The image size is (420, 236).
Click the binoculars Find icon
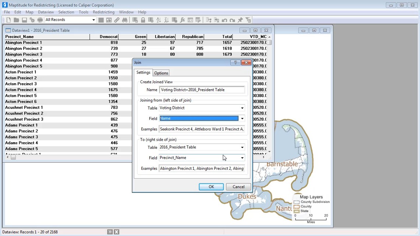tap(125, 20)
